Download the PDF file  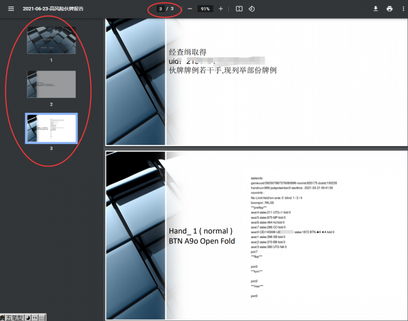[x=375, y=9]
